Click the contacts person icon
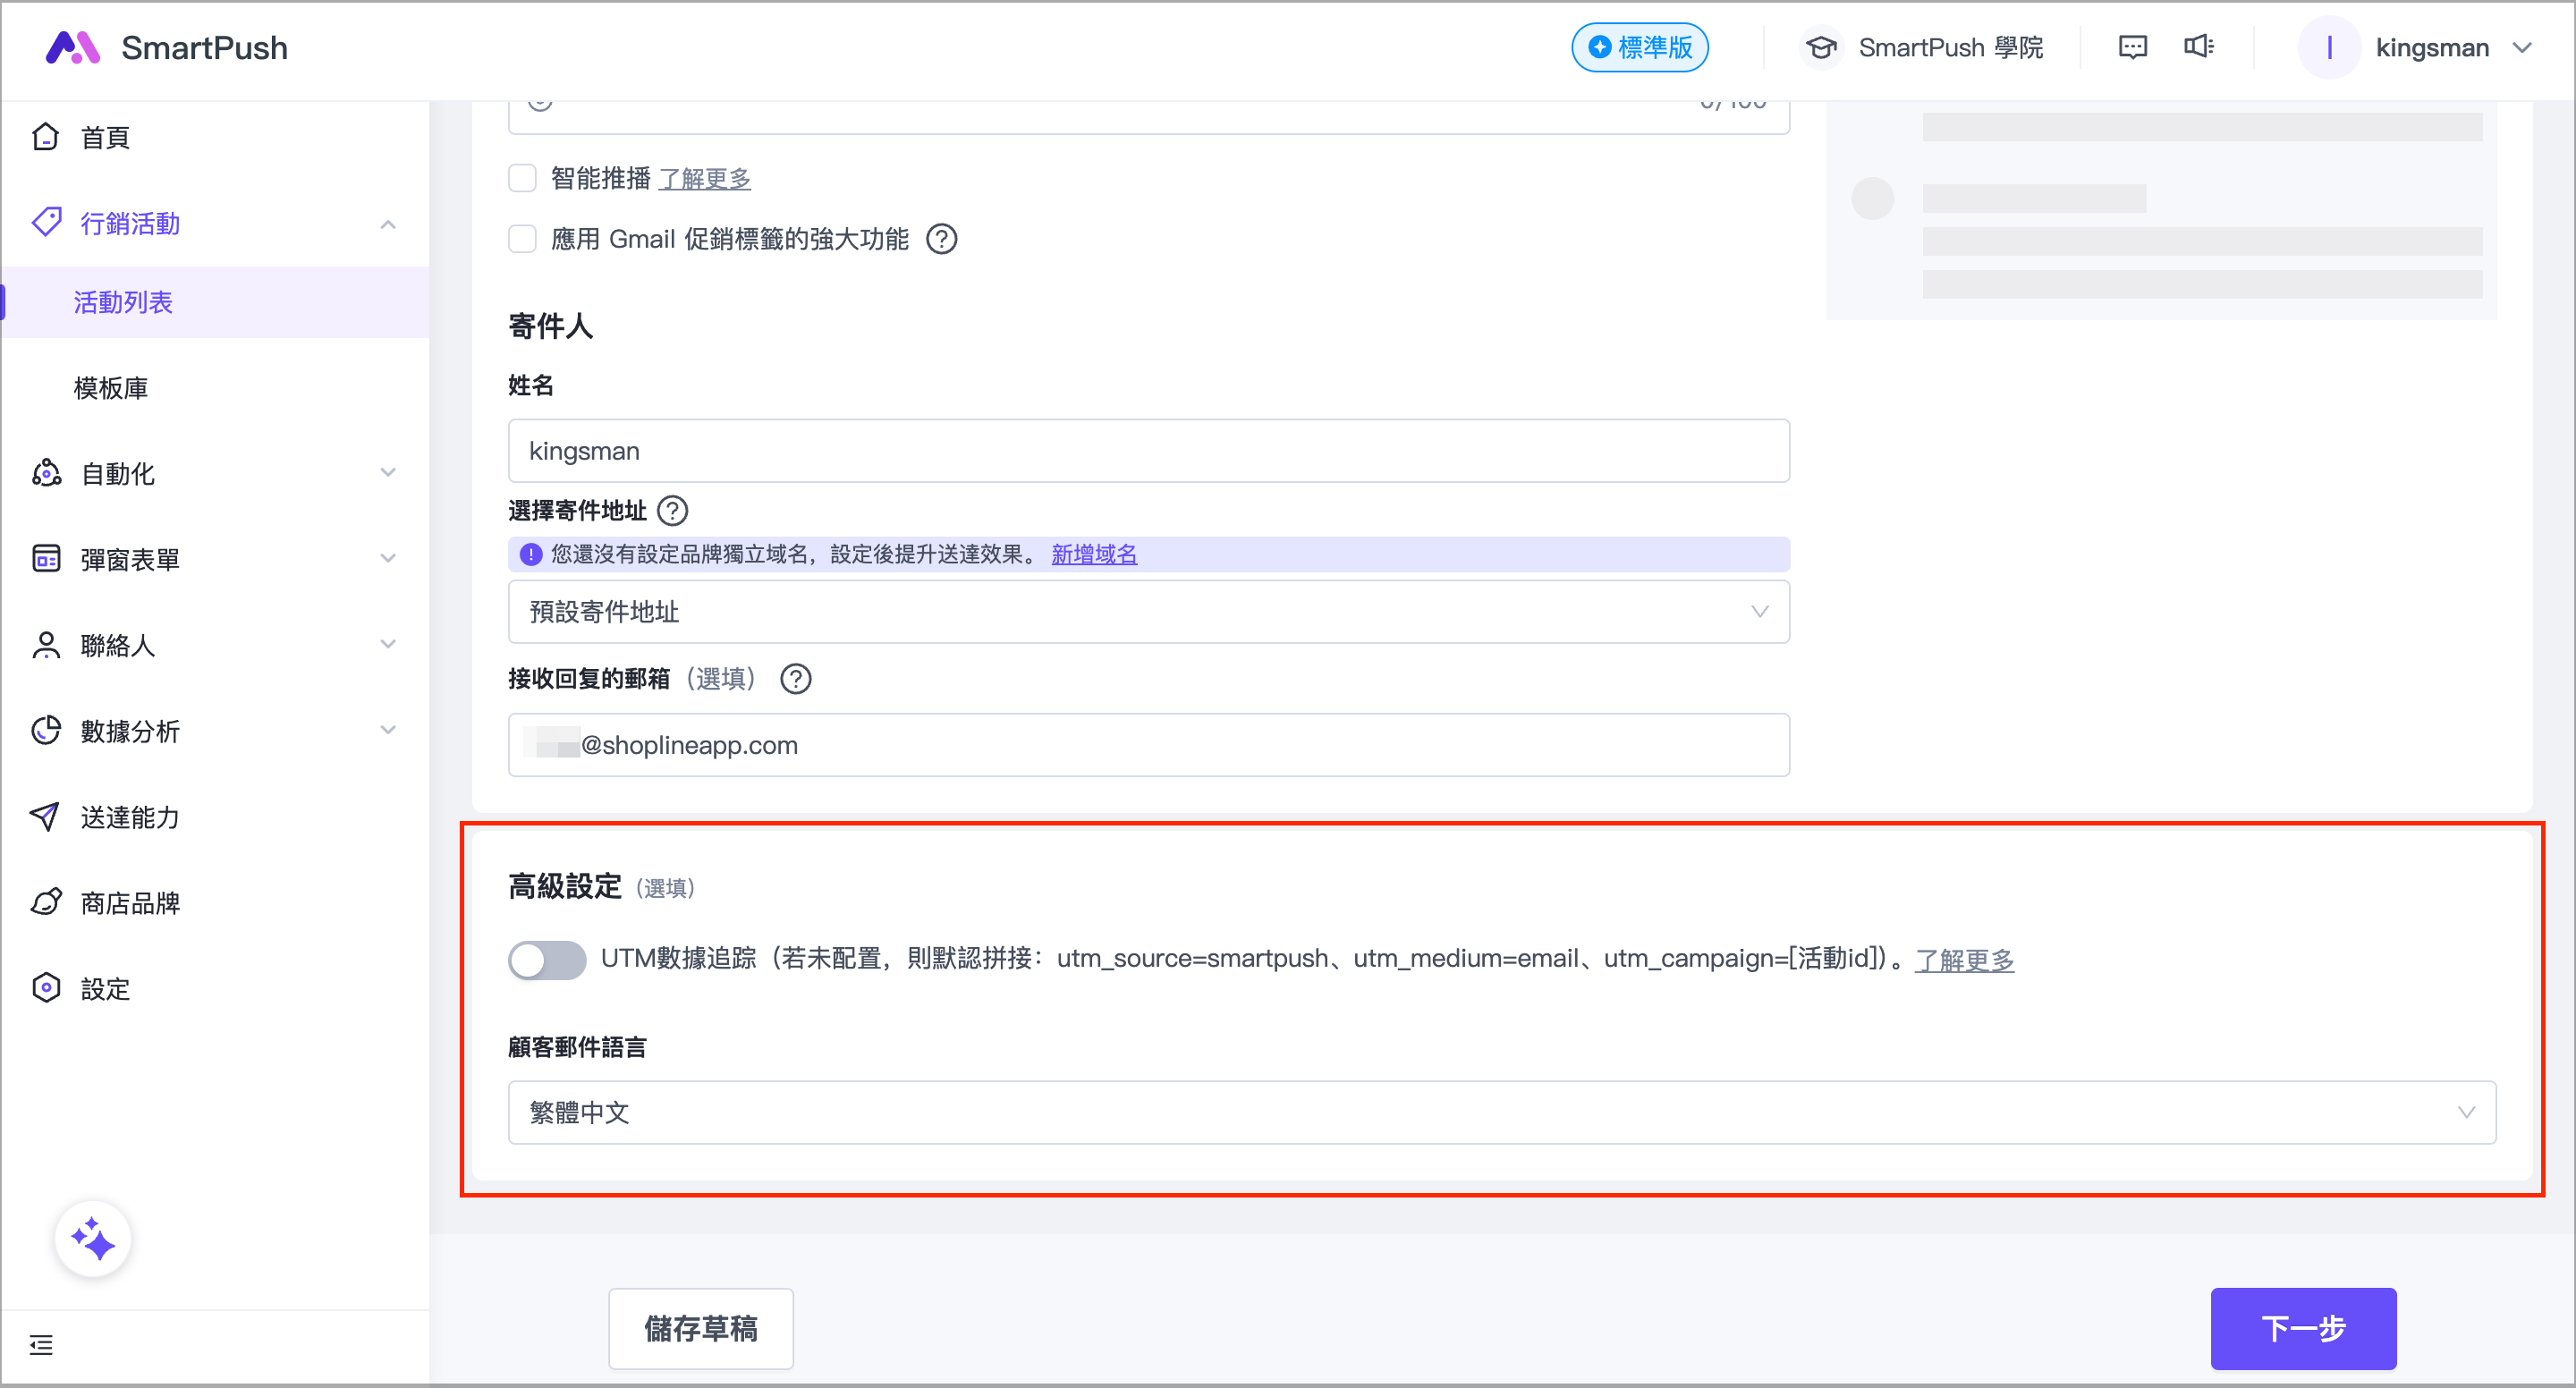 (x=46, y=645)
